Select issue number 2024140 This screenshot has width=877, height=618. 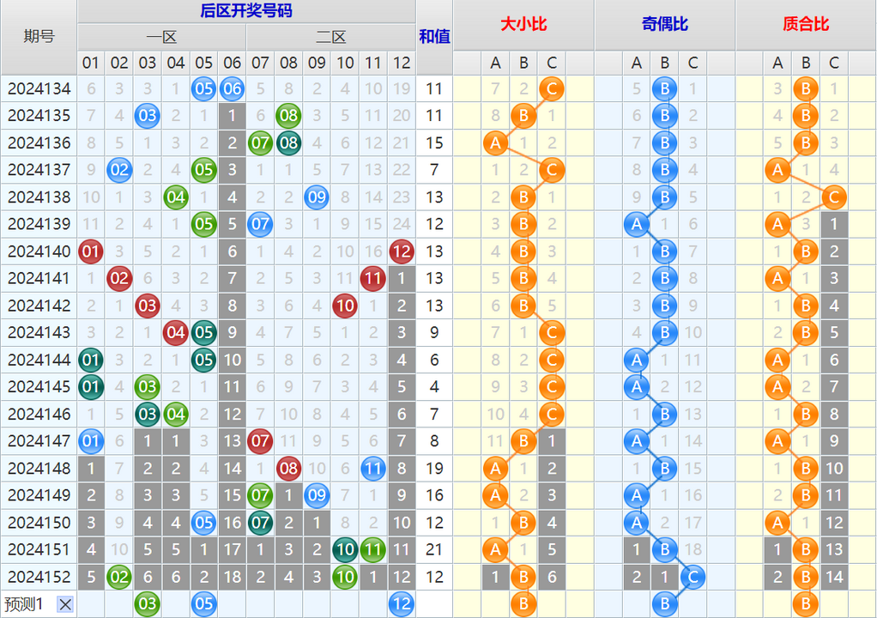(x=39, y=251)
